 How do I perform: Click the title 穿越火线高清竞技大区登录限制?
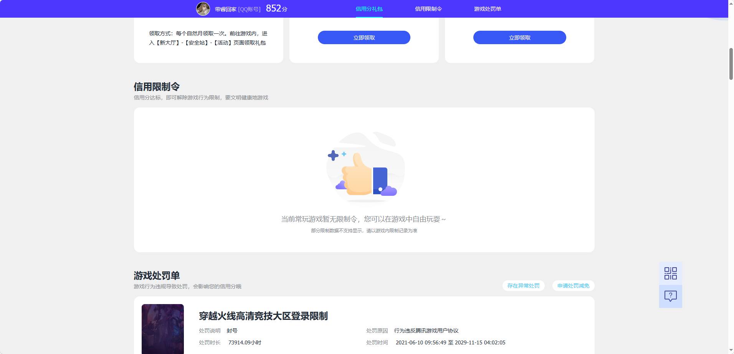(x=263, y=316)
